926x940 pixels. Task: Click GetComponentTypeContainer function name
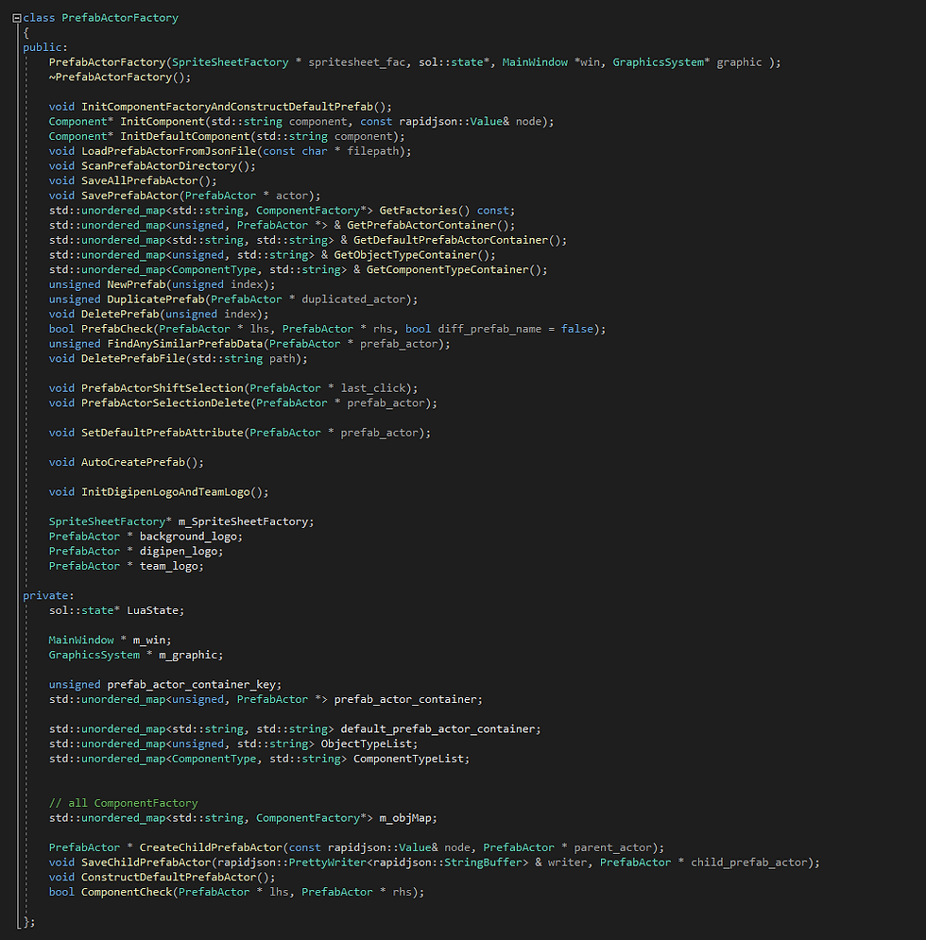click(x=447, y=270)
